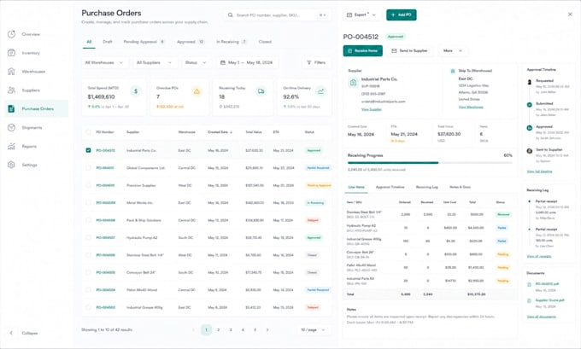Uncheck the Industrial Parts Co. row checkbox
The image size is (581, 349).
88,150
